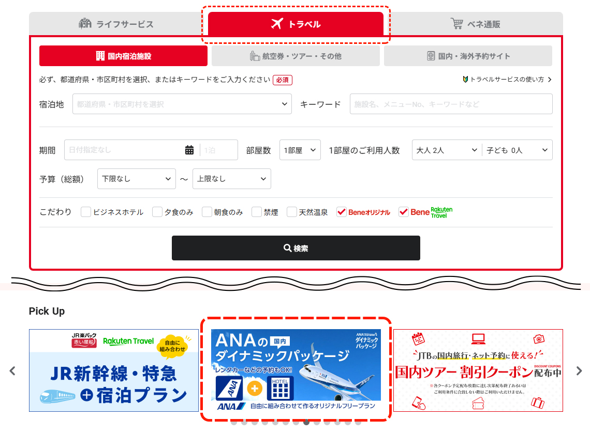Expand the 子ども 0人 dropdown

pyautogui.click(x=517, y=150)
